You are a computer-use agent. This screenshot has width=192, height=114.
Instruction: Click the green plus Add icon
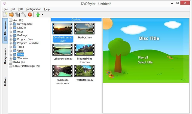click(x=38, y=15)
